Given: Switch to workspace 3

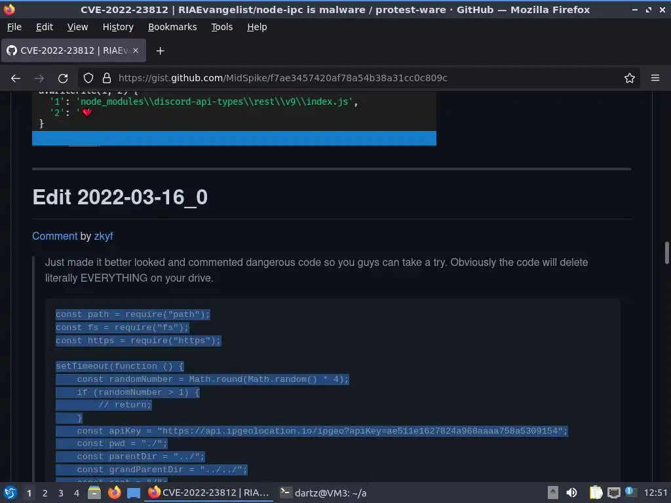Looking at the screenshot, I should click(61, 493).
